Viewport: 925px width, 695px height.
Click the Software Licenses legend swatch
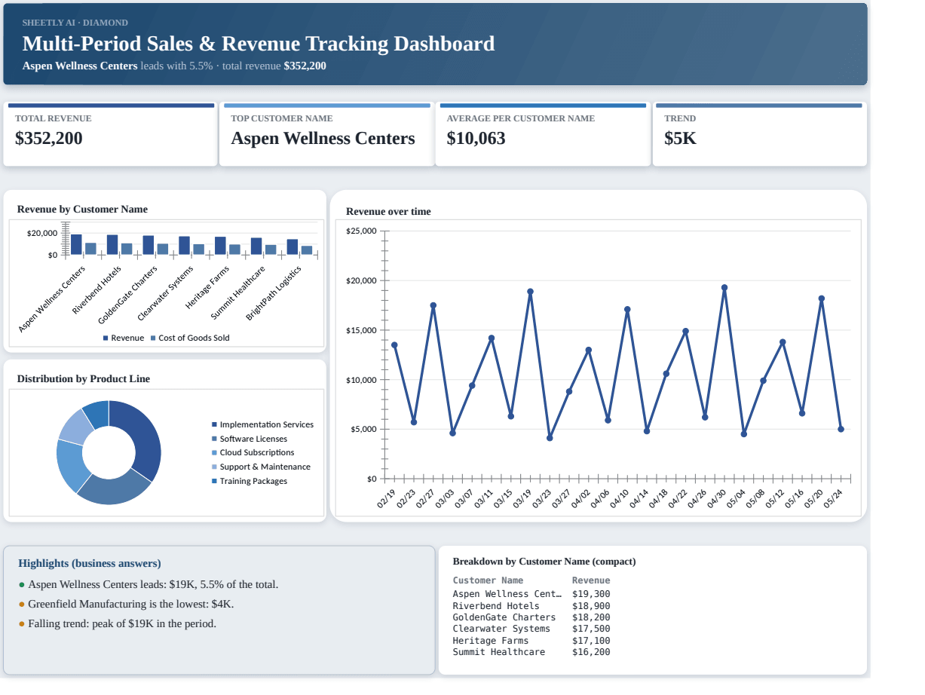(x=215, y=439)
